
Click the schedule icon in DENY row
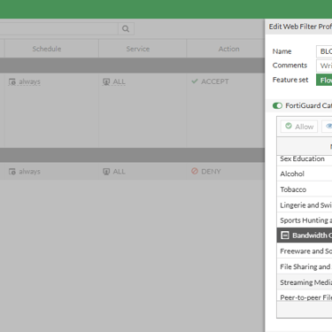click(12, 172)
